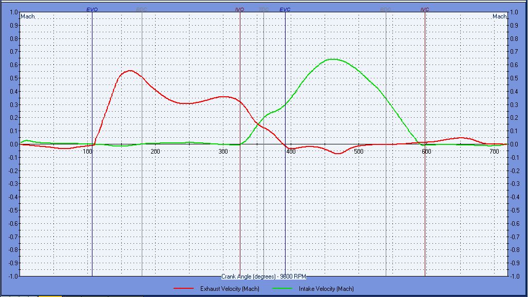Click the right Mach axis unit label
Image resolution: width=528 pixels, height=297 pixels.
point(499,16)
